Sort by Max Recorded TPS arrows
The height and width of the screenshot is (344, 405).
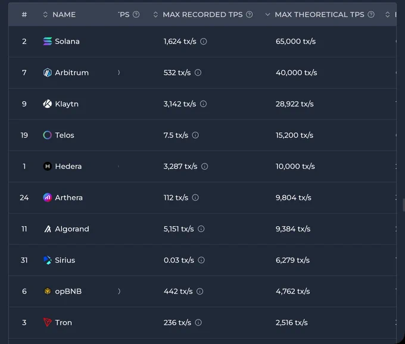155,14
